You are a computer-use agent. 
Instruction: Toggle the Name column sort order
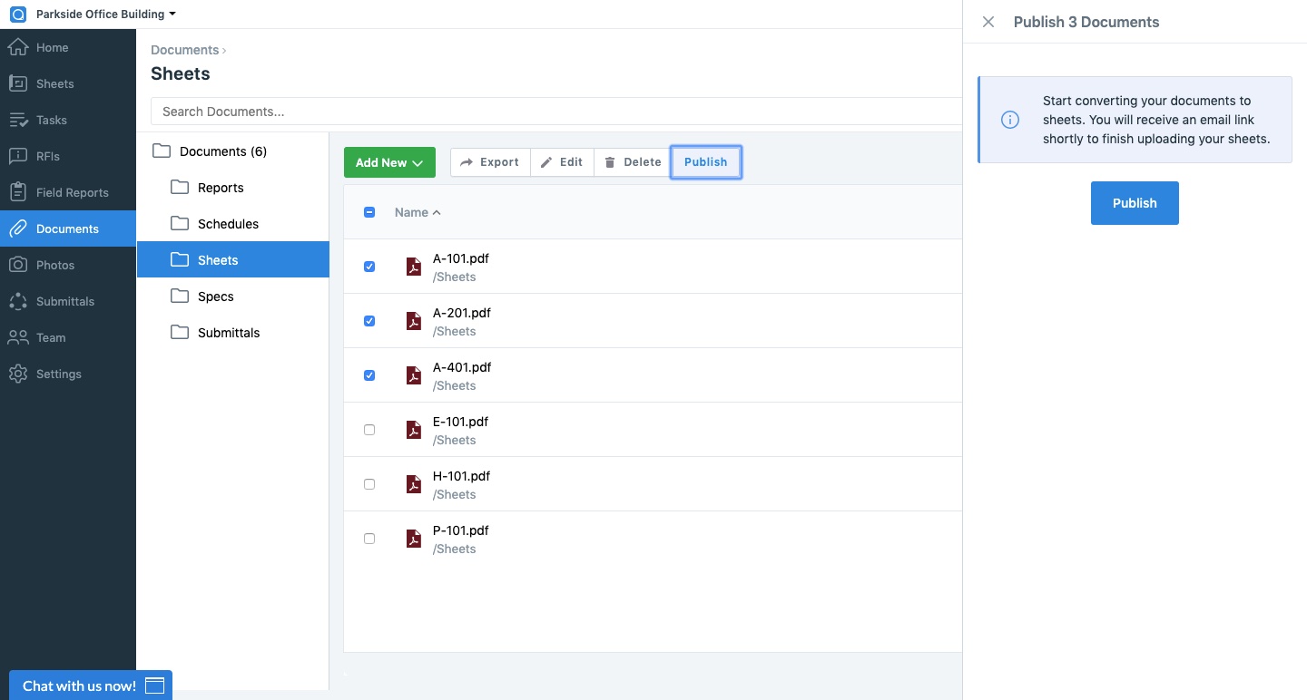click(417, 212)
